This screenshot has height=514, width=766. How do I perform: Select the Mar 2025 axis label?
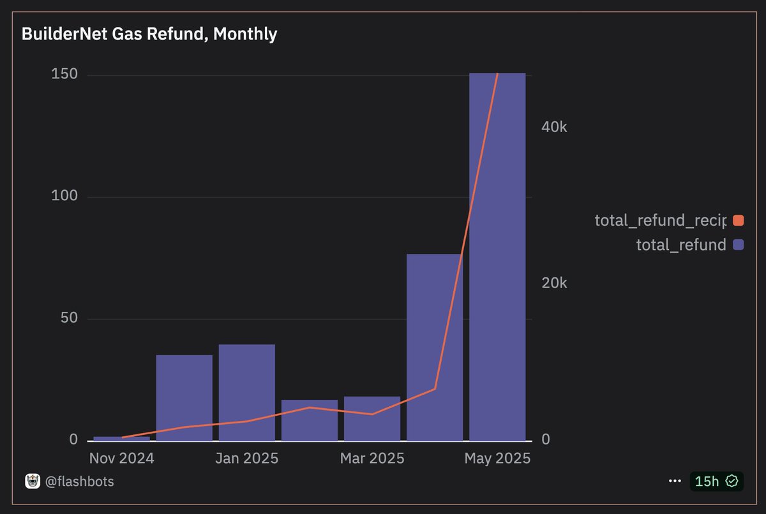click(372, 458)
